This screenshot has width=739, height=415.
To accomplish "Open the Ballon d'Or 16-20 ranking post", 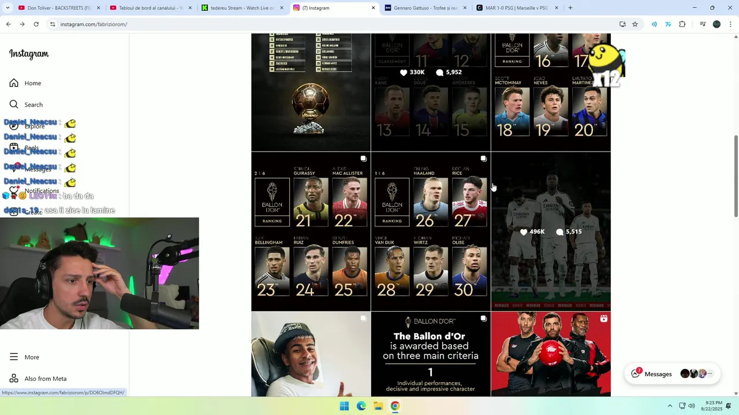I will pos(551,92).
